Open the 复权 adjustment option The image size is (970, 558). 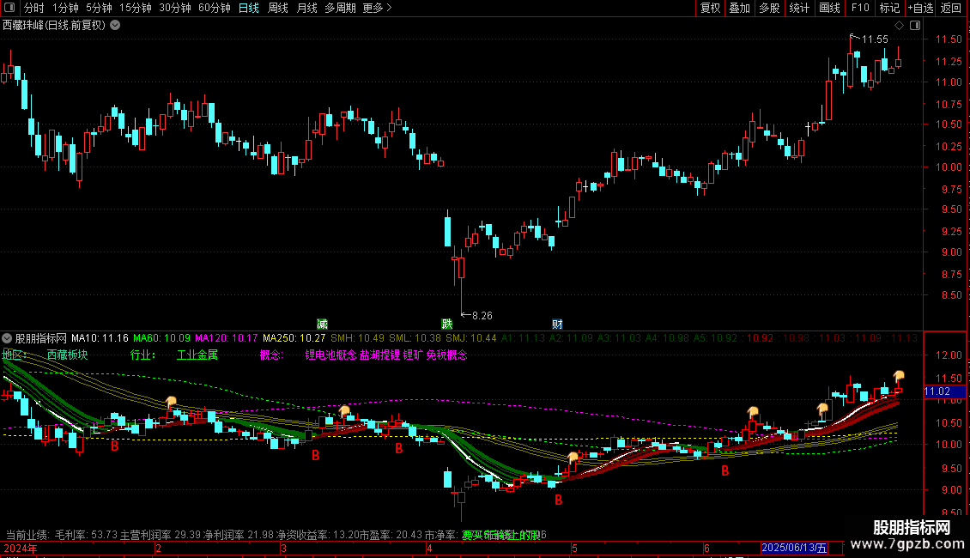710,8
